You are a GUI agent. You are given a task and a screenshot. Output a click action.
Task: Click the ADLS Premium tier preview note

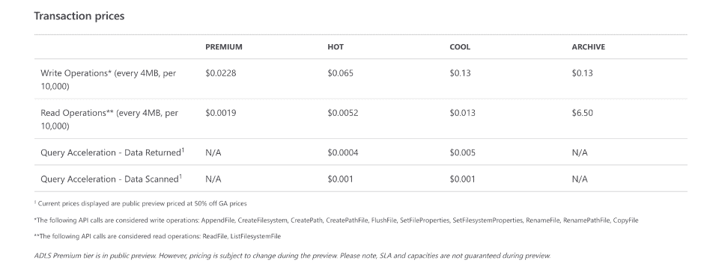point(292,256)
